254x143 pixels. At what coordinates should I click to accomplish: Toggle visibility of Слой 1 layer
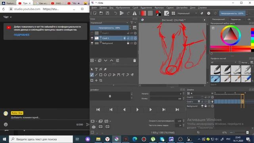(92, 38)
